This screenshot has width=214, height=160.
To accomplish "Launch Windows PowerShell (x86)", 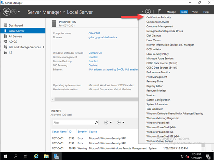I will click(161, 127).
